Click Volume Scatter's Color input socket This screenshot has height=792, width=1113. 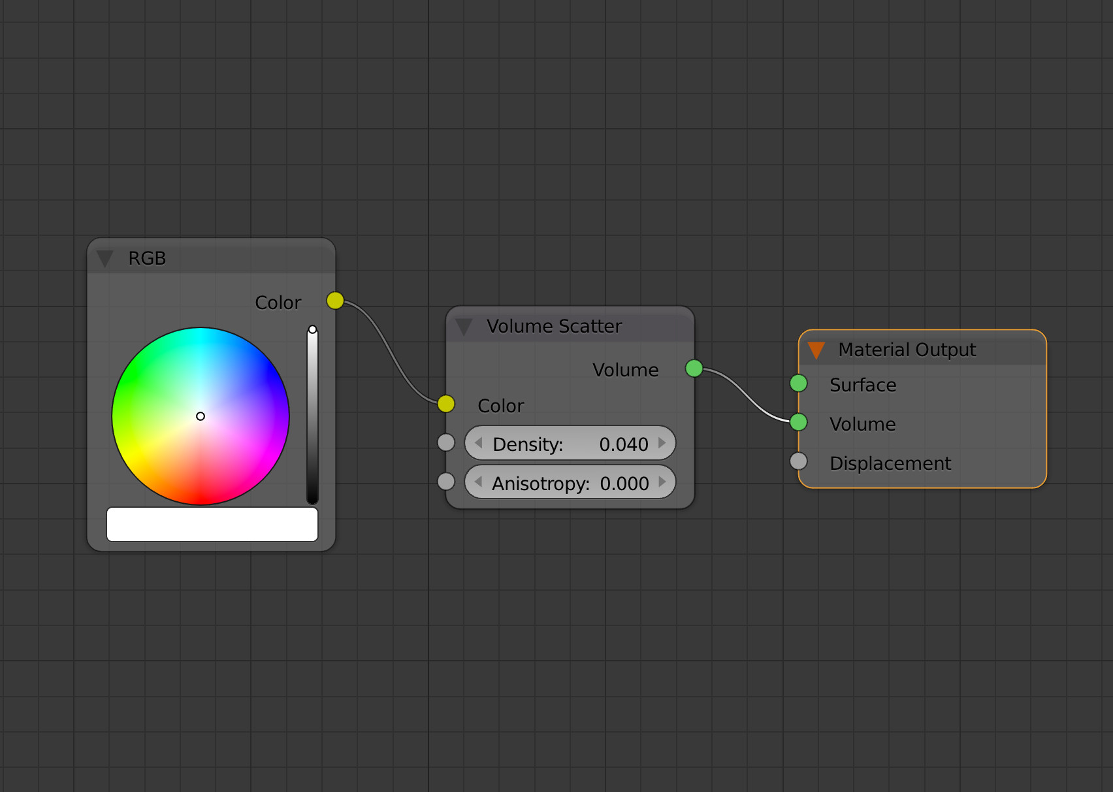446,404
